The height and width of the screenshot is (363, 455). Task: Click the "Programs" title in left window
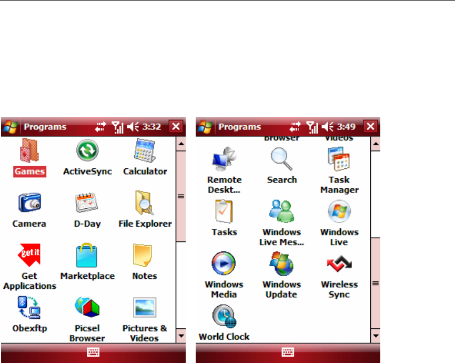tap(45, 127)
